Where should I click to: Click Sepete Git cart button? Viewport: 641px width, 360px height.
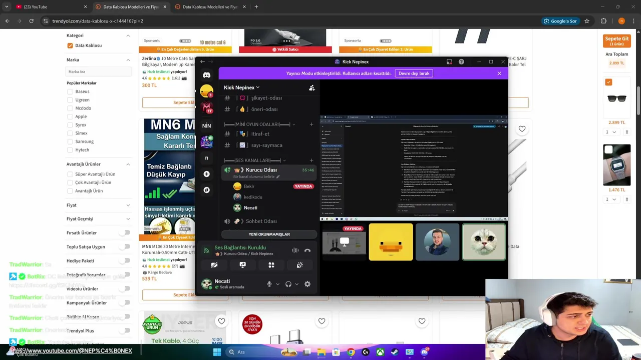click(x=616, y=41)
